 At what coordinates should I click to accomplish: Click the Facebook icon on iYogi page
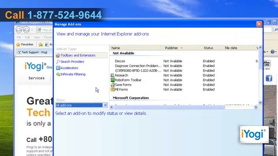pyautogui.click(x=269, y=78)
